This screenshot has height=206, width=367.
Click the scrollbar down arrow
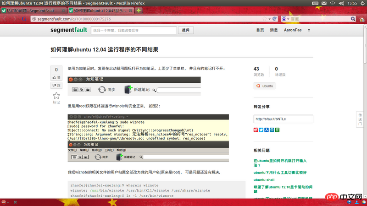tap(365, 196)
